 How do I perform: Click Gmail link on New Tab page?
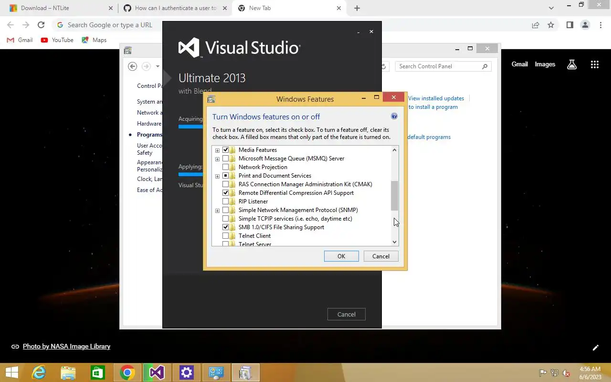520,64
